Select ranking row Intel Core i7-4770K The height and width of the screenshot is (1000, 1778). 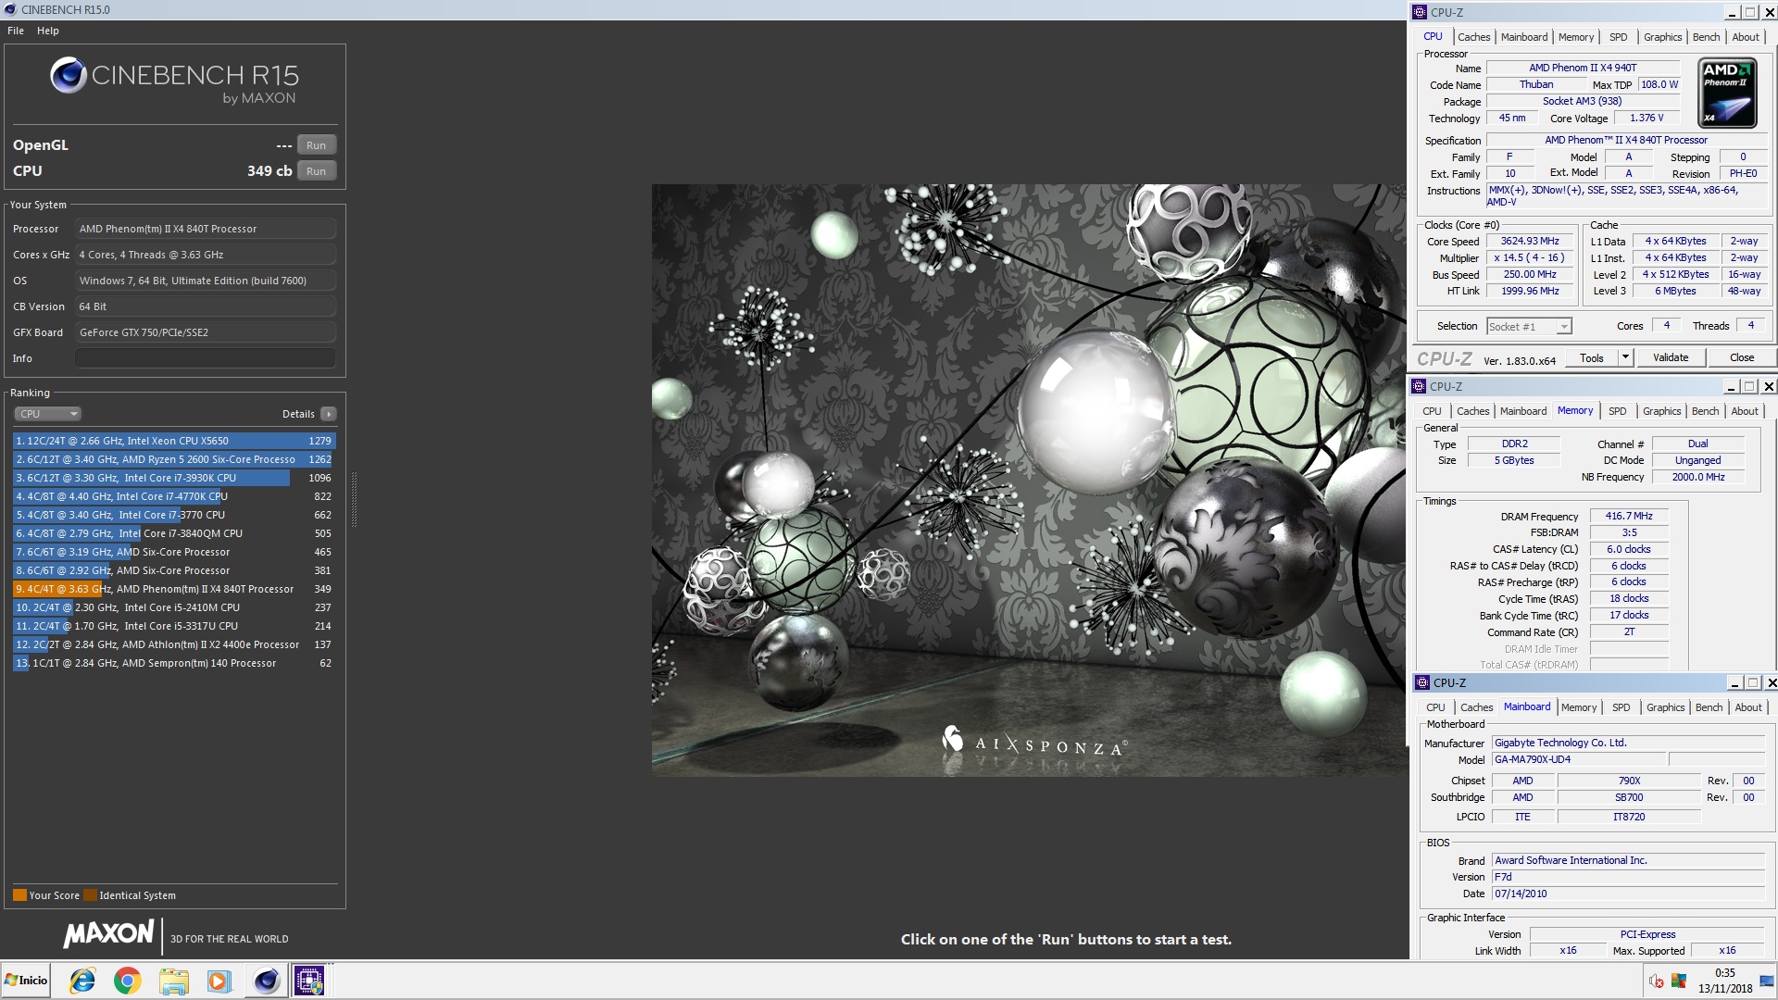click(x=174, y=496)
